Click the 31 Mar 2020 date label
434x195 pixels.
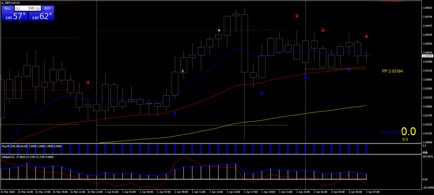[x=7, y=192]
